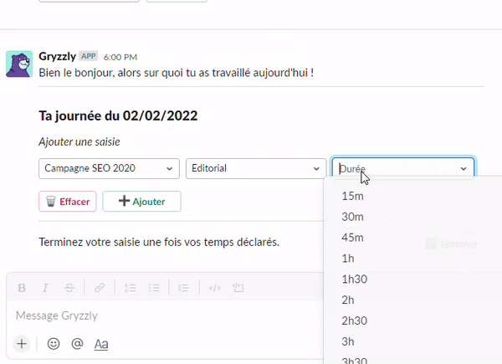Start an ordered numbered list

click(x=131, y=288)
